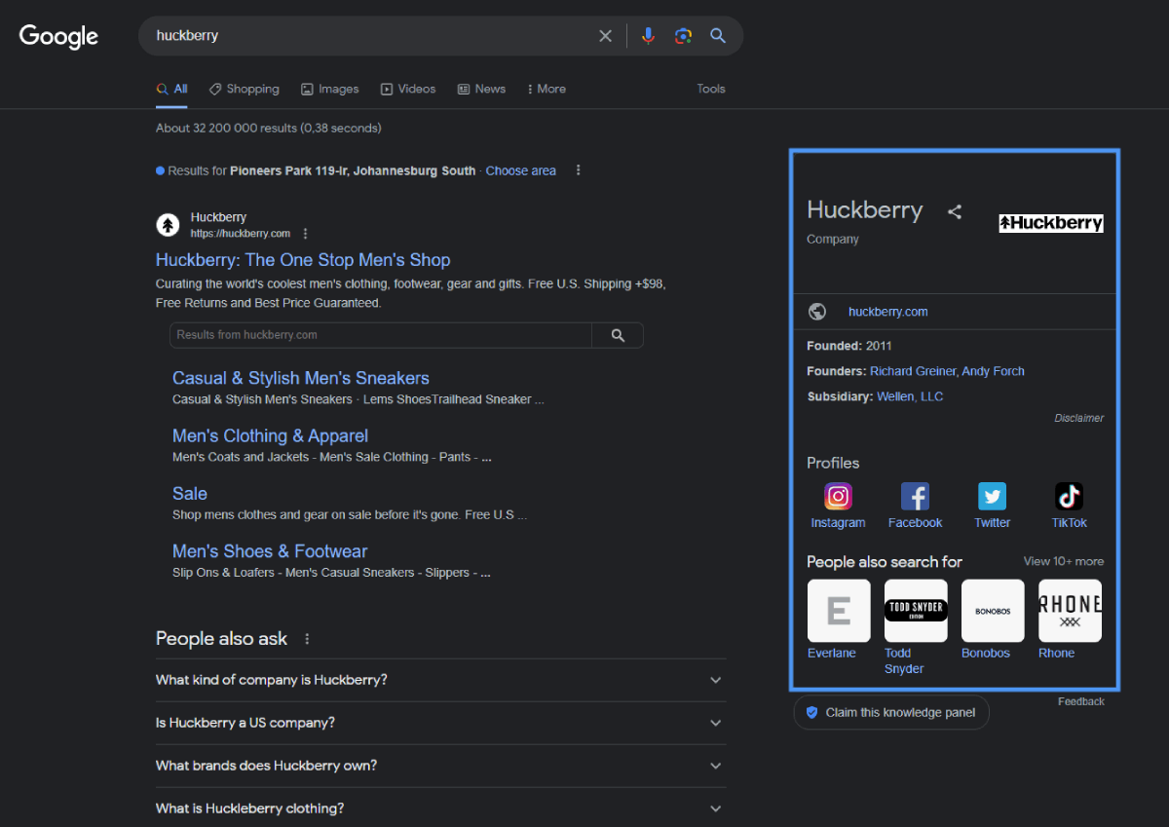This screenshot has width=1169, height=827.
Task: Open Huckberry's Instagram profile
Action: (838, 498)
